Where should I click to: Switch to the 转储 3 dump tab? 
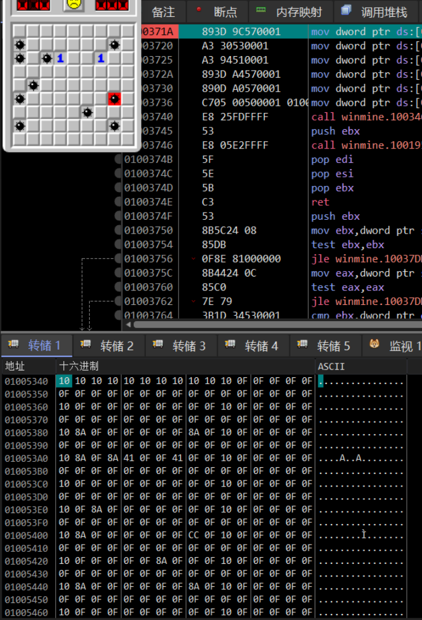click(181, 346)
